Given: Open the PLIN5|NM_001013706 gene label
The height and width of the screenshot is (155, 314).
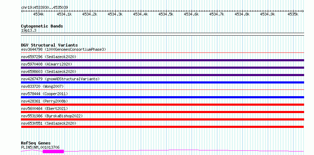Looking at the screenshot, I should click(x=40, y=147).
